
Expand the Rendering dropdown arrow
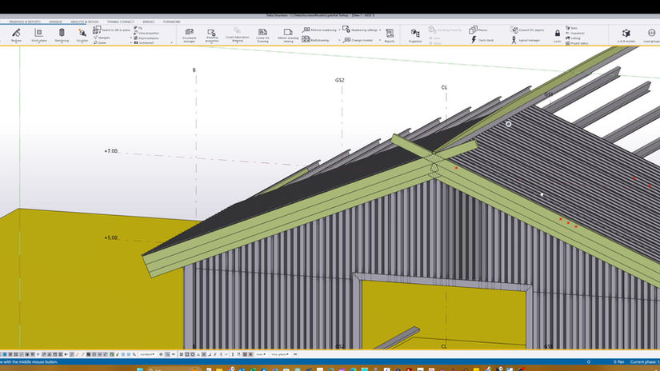click(x=62, y=43)
